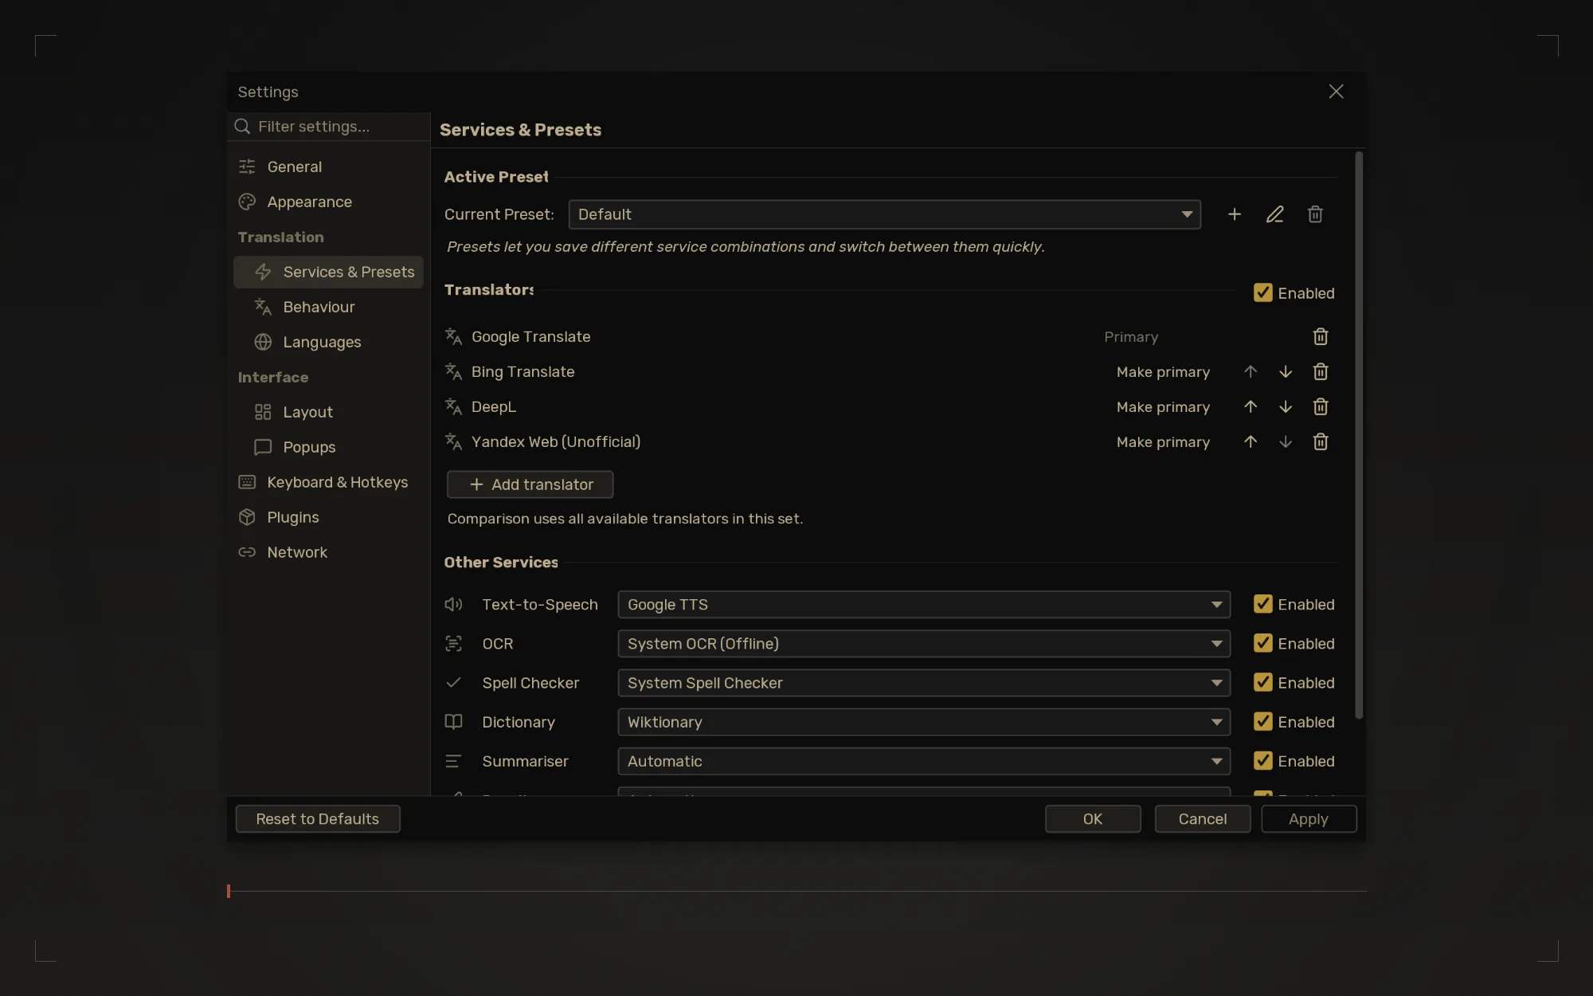Viewport: 1593px width, 996px height.
Task: Click the Filter settings input field
Action: point(329,127)
